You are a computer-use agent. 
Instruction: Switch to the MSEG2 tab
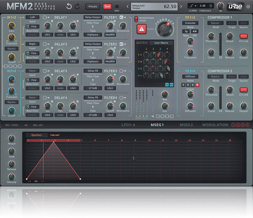pyautogui.click(x=186, y=125)
